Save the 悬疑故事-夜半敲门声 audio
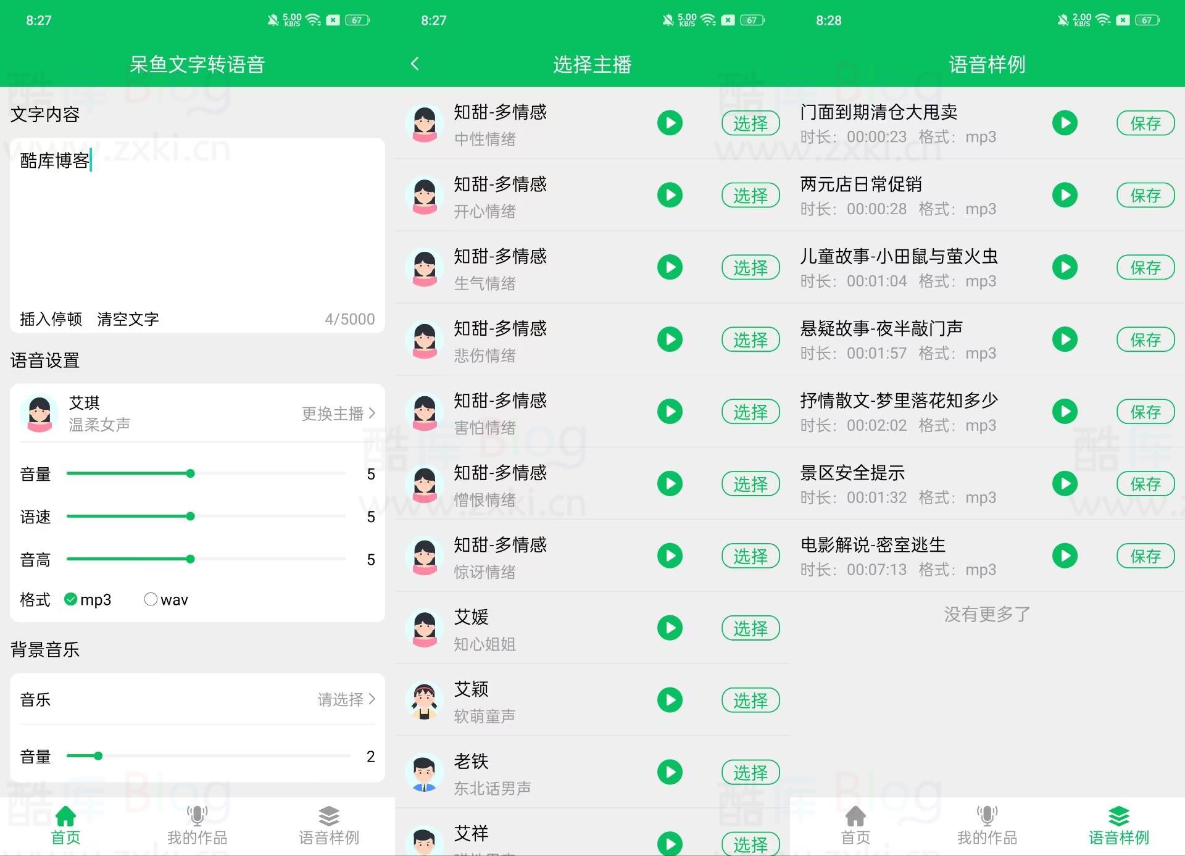1185x856 pixels. pos(1145,339)
